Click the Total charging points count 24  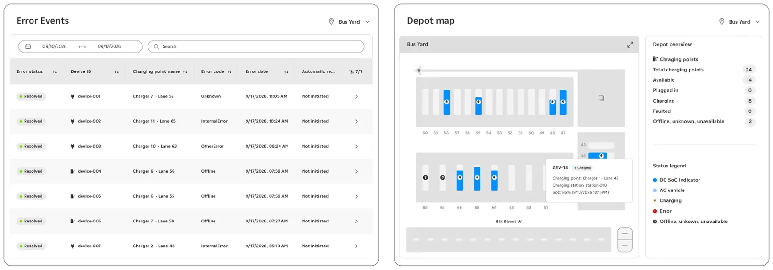tap(749, 70)
